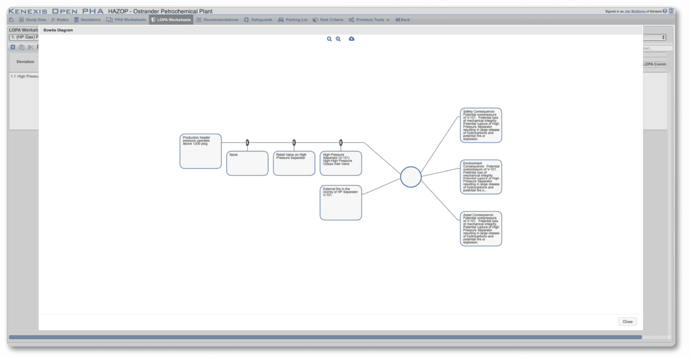This screenshot has height=357, width=690.
Task: Click the horizontal scrollbar at the bottom
Action: click(x=325, y=337)
